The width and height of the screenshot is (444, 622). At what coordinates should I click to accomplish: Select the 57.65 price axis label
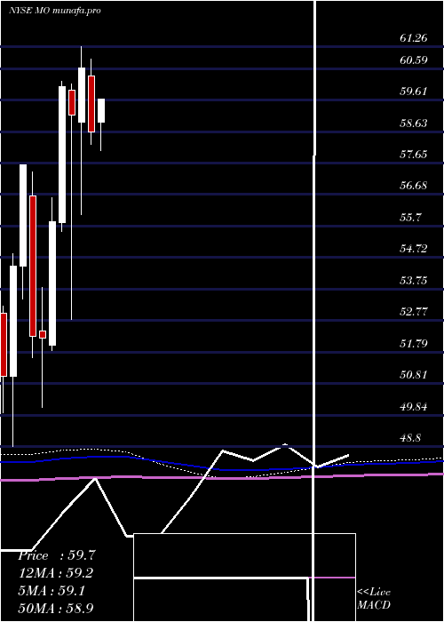point(414,154)
